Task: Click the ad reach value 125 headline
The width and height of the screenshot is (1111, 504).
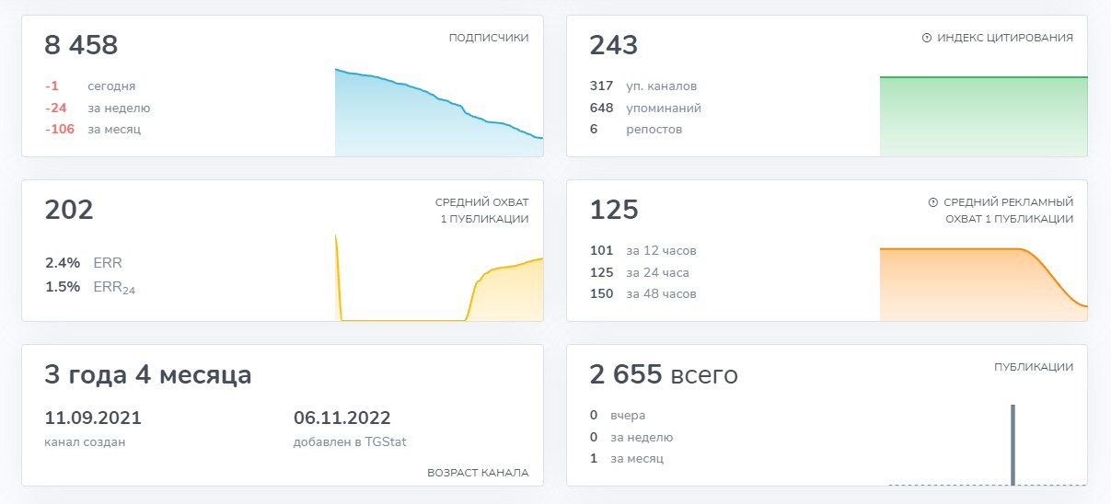Action: tap(614, 210)
